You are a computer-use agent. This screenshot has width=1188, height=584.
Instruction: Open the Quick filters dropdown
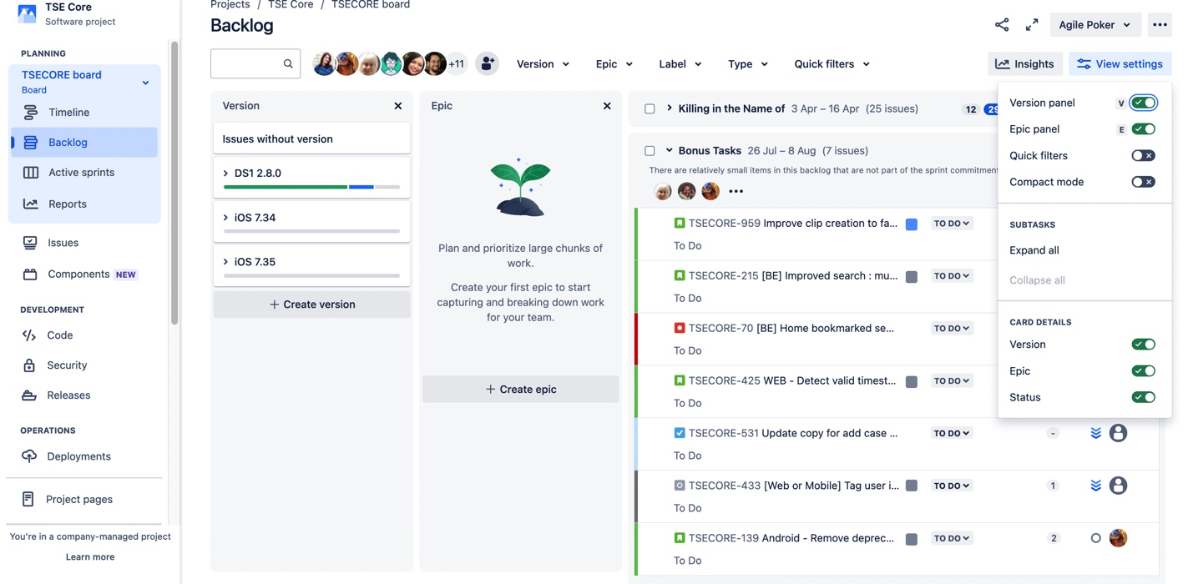[832, 63]
